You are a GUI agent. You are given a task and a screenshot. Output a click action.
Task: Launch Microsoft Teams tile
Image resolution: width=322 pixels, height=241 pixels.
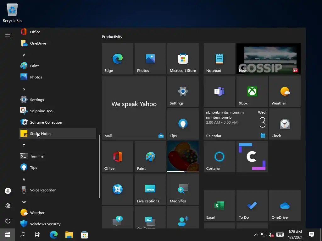click(219, 91)
